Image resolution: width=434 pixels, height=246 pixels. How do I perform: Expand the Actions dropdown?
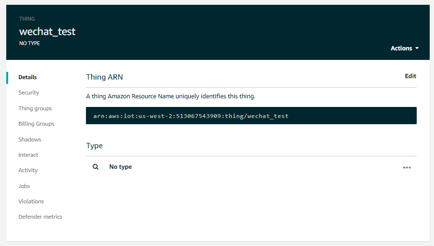(x=404, y=48)
